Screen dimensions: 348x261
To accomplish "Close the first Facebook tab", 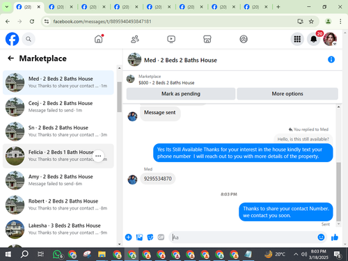I will coord(39,7).
